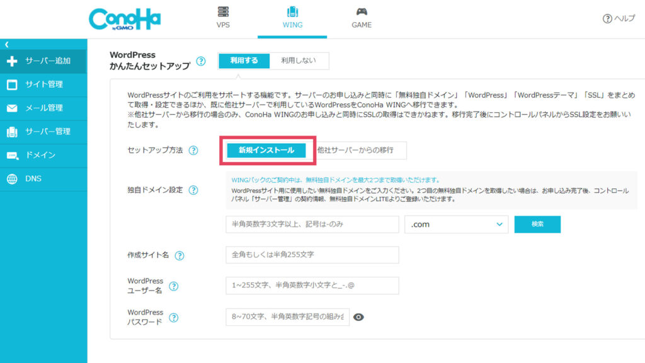Viewport: 645px width, 363px height.
Task: Click the blue WINGパック notice text
Action: [336, 180]
